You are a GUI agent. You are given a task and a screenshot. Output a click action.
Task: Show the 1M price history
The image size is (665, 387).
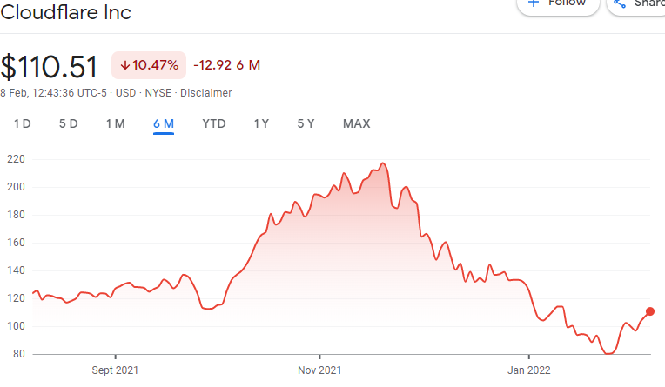[116, 123]
